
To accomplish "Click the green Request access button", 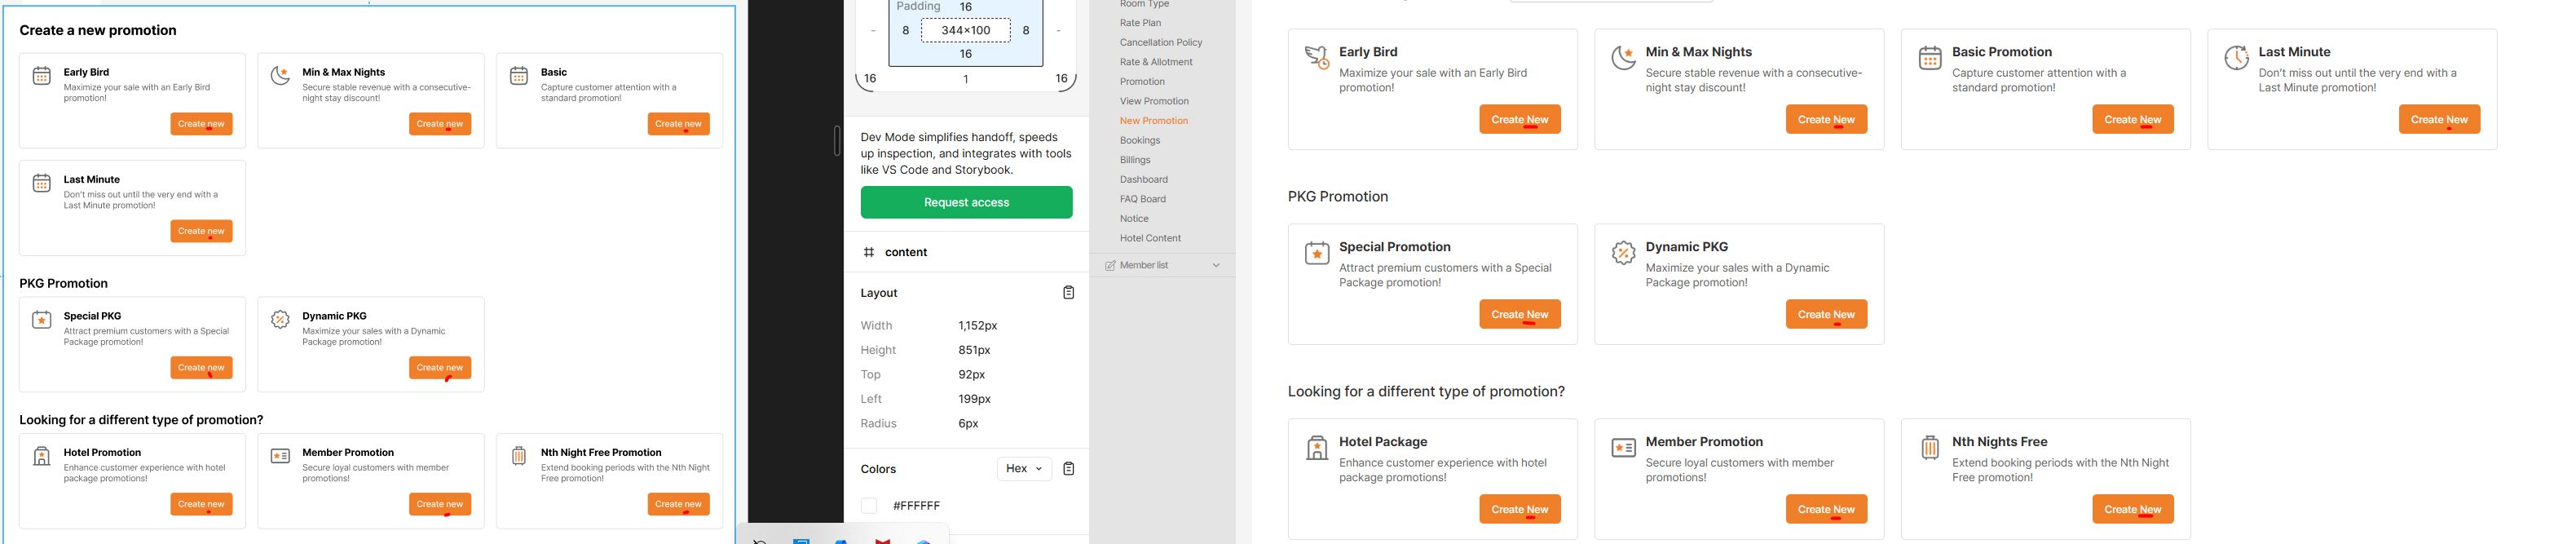I will tap(966, 202).
